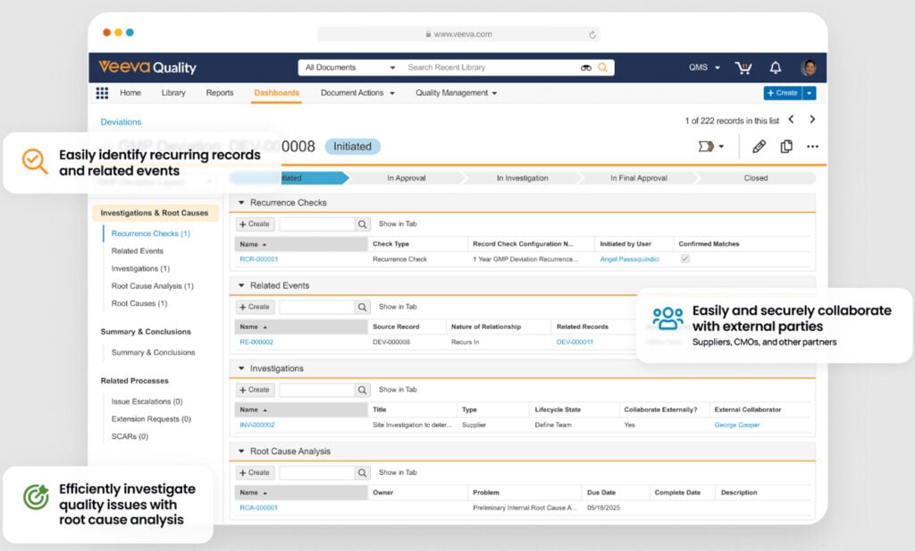
Task: Open Issue Escalations (0) in sidebar
Action: tap(147, 402)
